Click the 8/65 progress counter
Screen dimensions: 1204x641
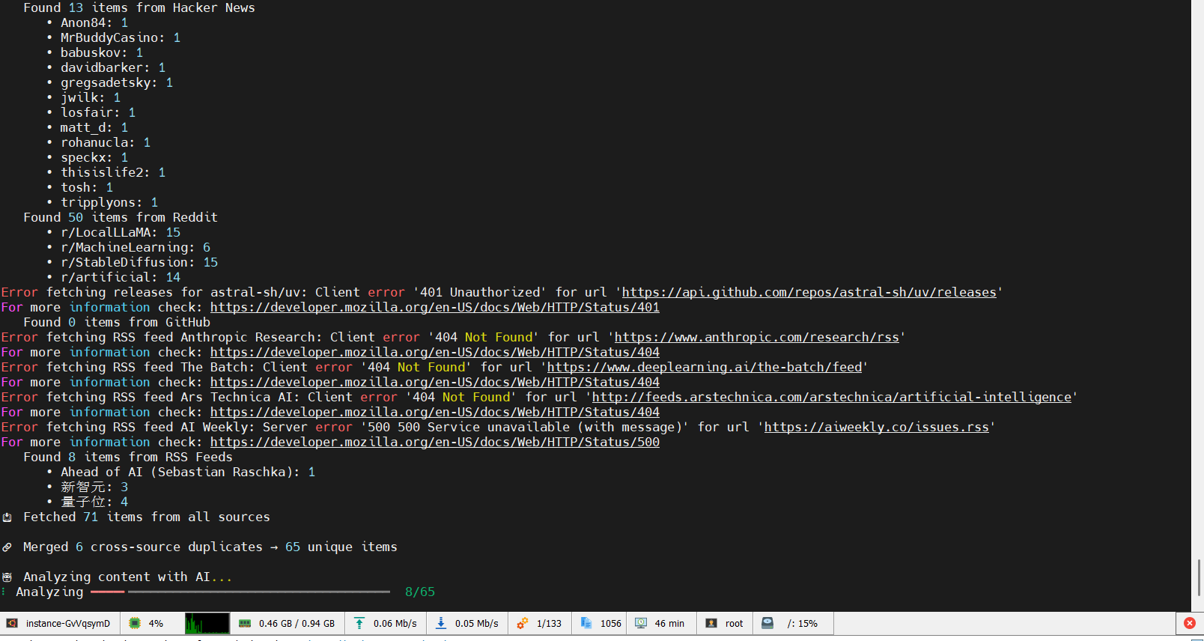pyautogui.click(x=420, y=592)
